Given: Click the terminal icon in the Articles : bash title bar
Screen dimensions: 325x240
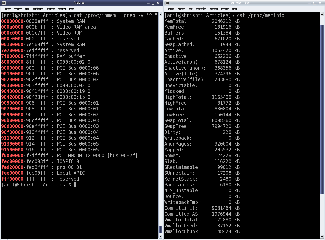Looking at the screenshot, I should pyautogui.click(x=167, y=3).
